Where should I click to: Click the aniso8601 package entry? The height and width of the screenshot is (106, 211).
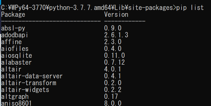tap(16, 103)
